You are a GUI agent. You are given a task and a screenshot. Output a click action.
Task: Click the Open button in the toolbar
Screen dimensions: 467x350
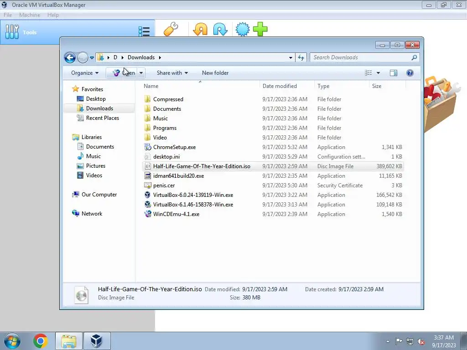tap(122, 73)
